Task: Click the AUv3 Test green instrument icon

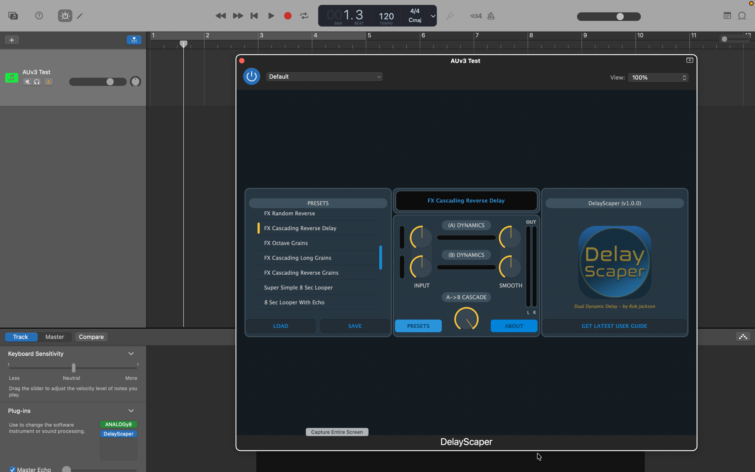Action: [12, 77]
